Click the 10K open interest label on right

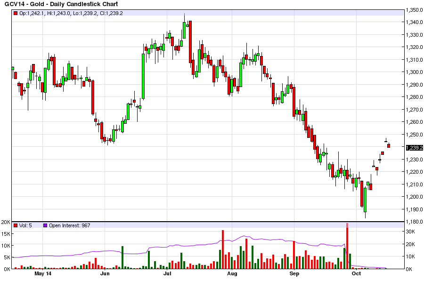click(410, 256)
